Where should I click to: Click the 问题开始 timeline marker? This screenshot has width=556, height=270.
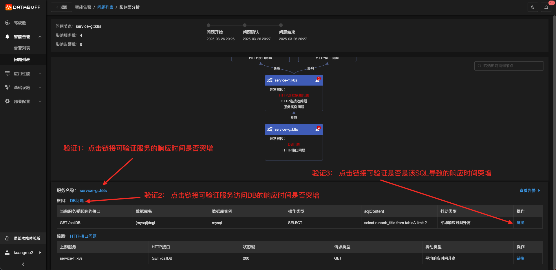[209, 25]
